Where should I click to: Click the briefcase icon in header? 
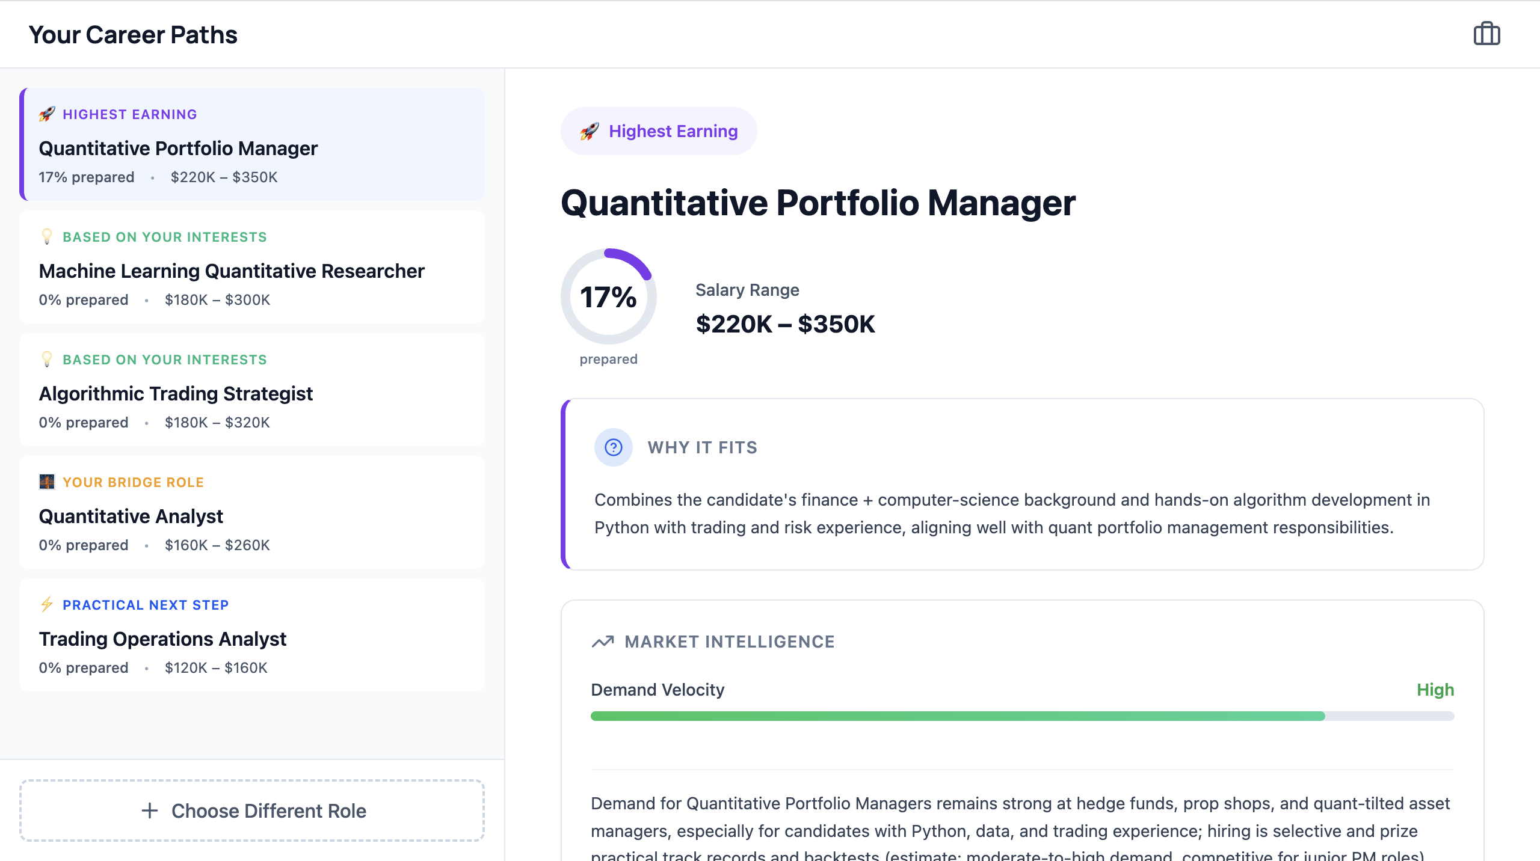coord(1486,34)
